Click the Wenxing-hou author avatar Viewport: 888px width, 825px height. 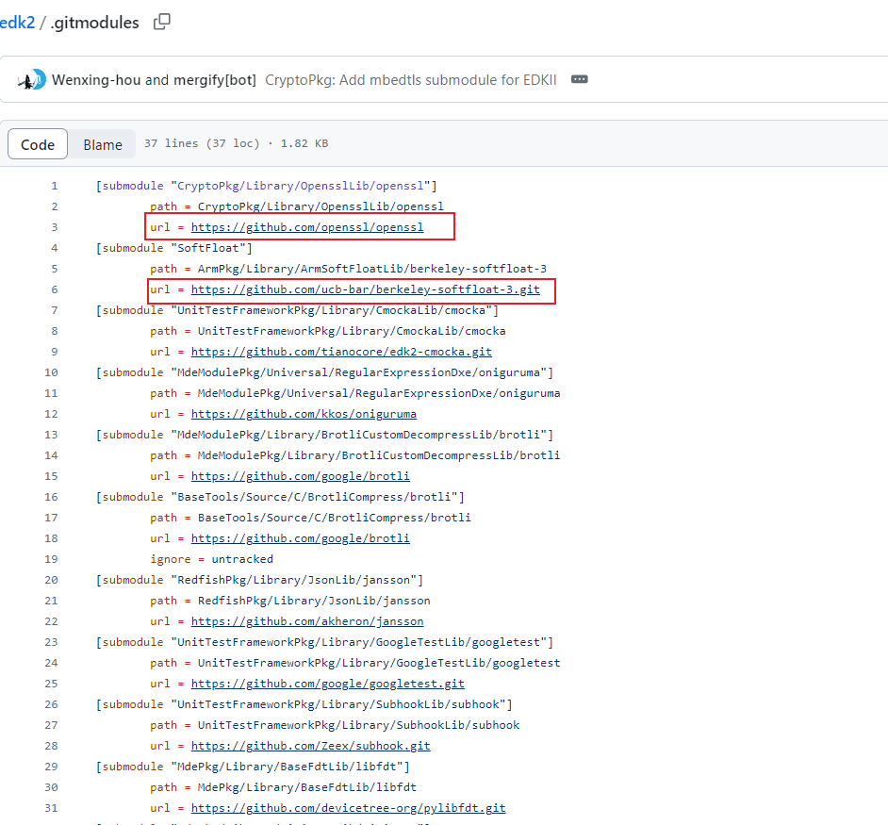[32, 80]
